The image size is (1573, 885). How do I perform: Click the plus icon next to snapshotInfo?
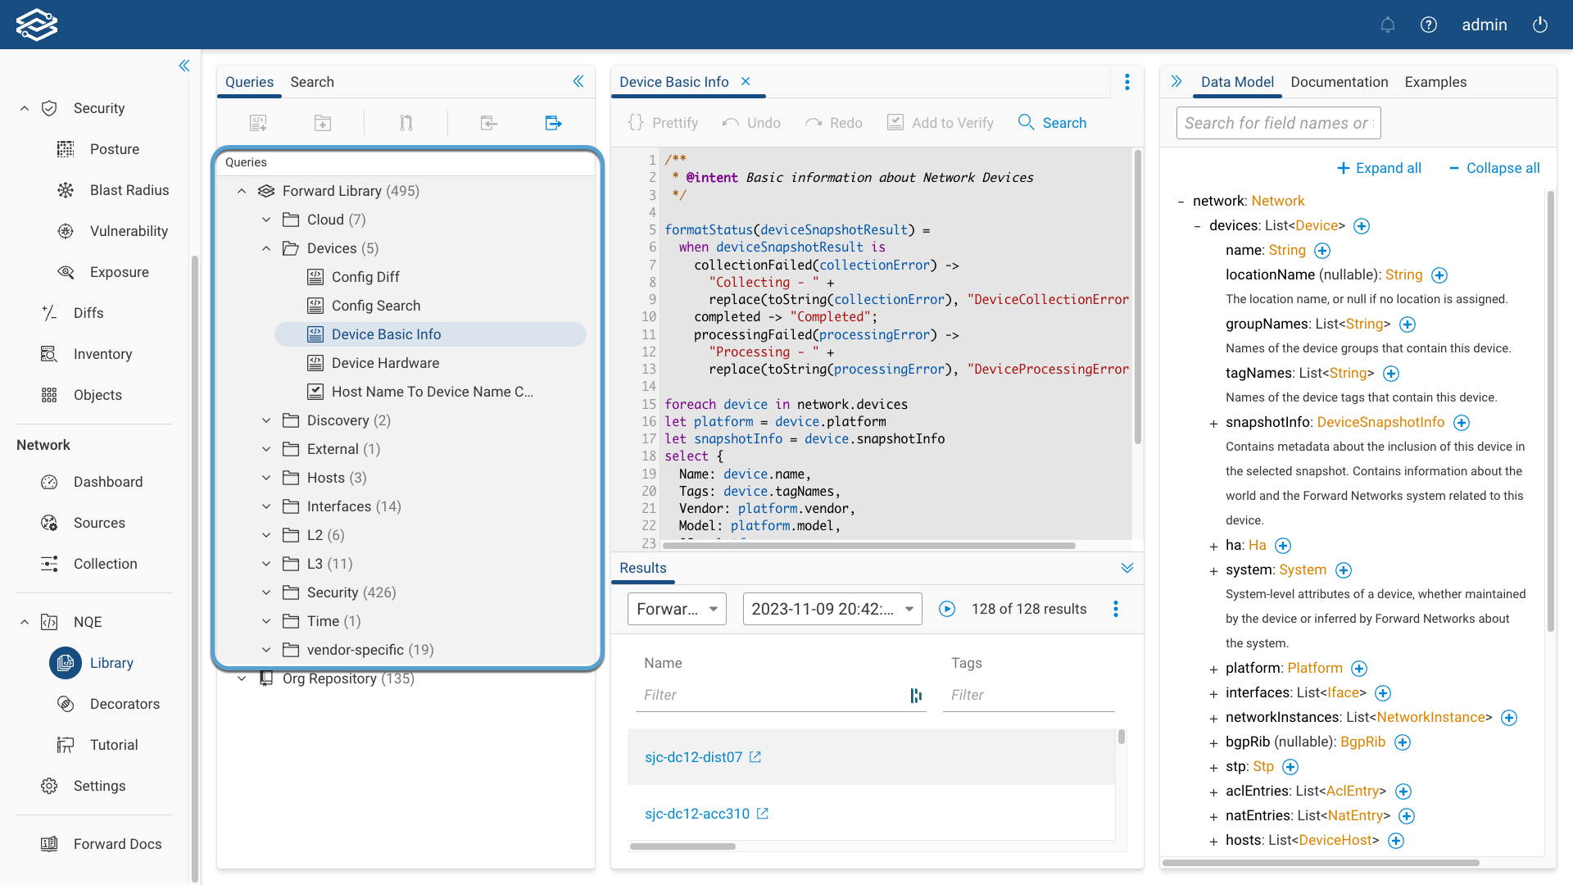point(1461,423)
